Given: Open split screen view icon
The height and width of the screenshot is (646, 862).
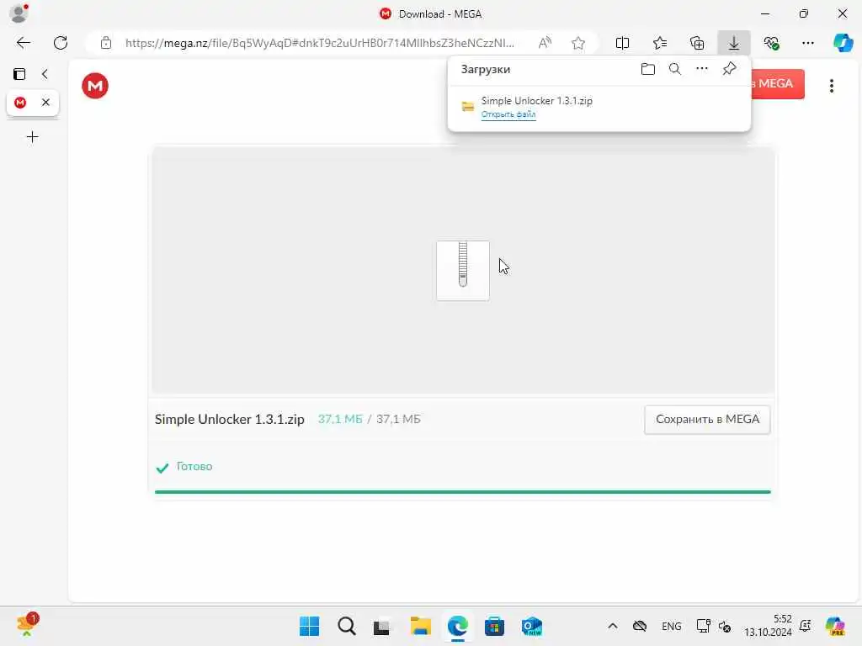Looking at the screenshot, I should (622, 43).
